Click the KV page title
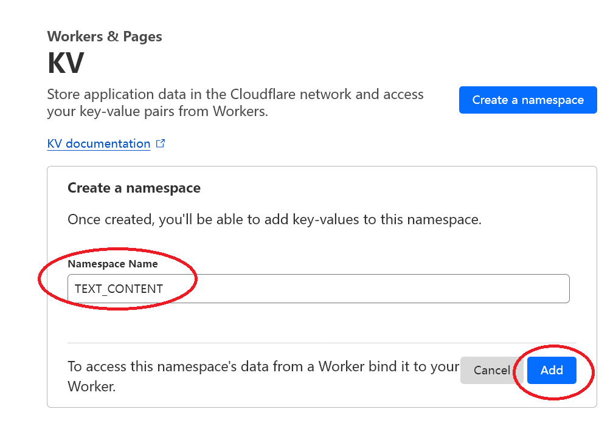 66,63
